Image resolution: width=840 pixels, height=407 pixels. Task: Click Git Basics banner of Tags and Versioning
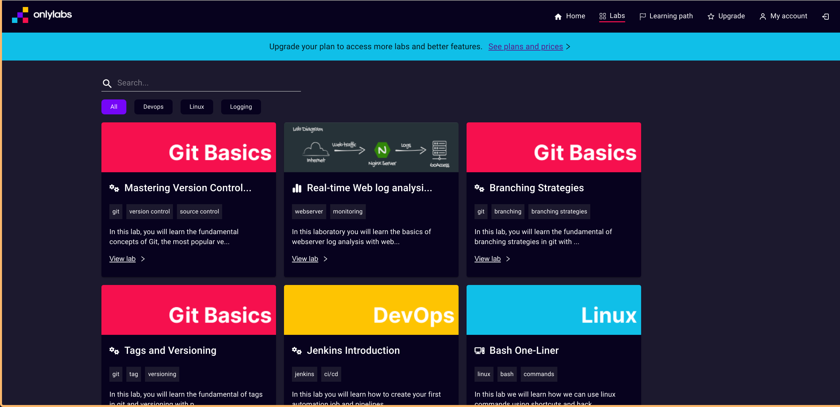pyautogui.click(x=189, y=310)
